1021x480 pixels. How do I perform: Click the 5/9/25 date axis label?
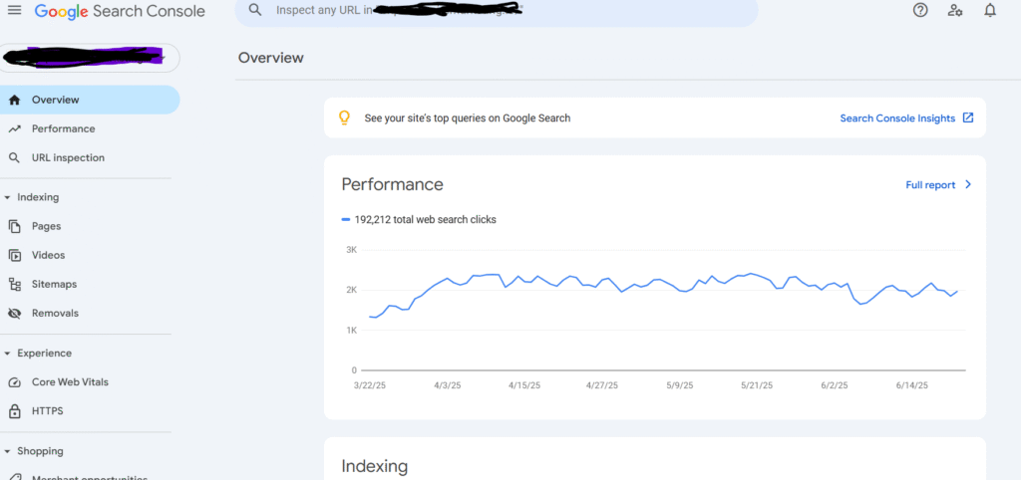(680, 385)
